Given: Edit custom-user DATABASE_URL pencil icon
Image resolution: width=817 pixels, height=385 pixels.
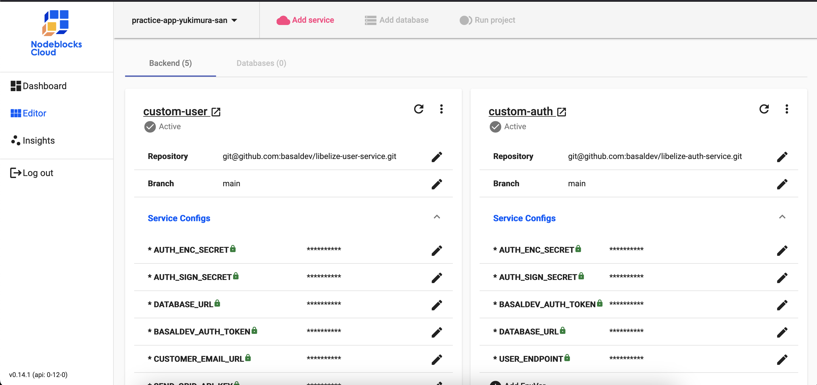Looking at the screenshot, I should click(437, 305).
